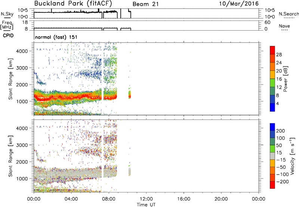Click the 18 frequency axis tick
Screen dimensions: 299x207
pyautogui.click(x=25, y=22)
